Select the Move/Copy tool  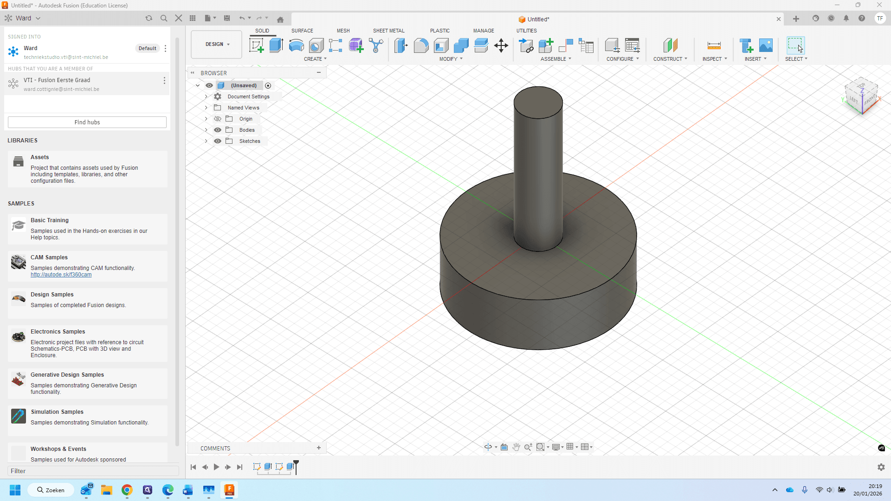(501, 45)
